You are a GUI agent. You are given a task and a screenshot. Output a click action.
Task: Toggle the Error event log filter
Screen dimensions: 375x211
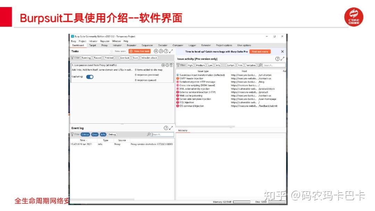[x=95, y=134]
